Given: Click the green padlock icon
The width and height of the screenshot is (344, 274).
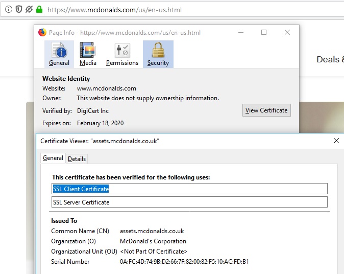Looking at the screenshot, I should pyautogui.click(x=39, y=10).
